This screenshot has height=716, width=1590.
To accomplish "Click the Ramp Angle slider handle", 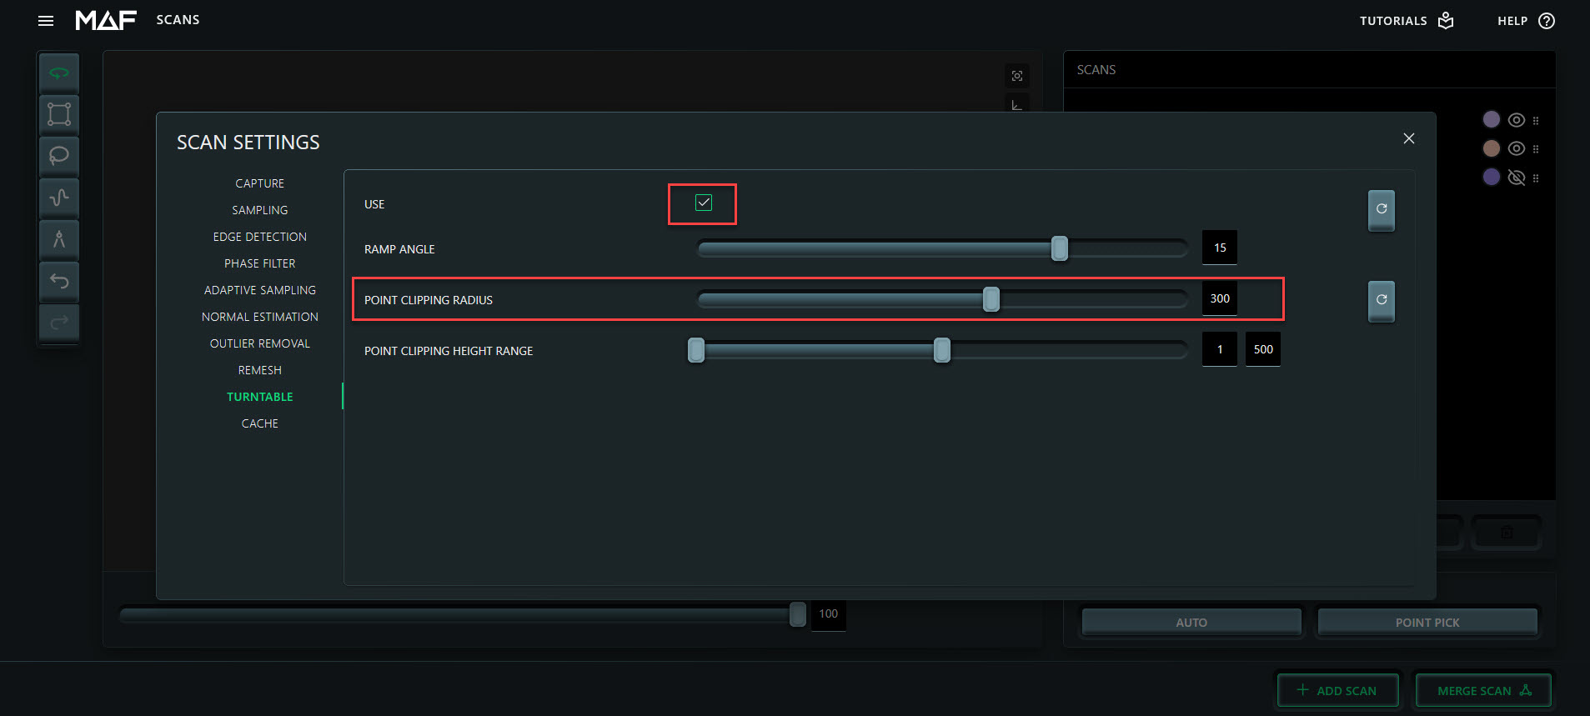I will [1059, 248].
